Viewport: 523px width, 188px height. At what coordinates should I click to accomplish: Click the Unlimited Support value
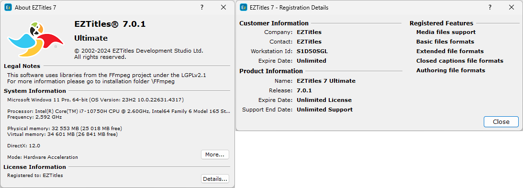[324, 110]
